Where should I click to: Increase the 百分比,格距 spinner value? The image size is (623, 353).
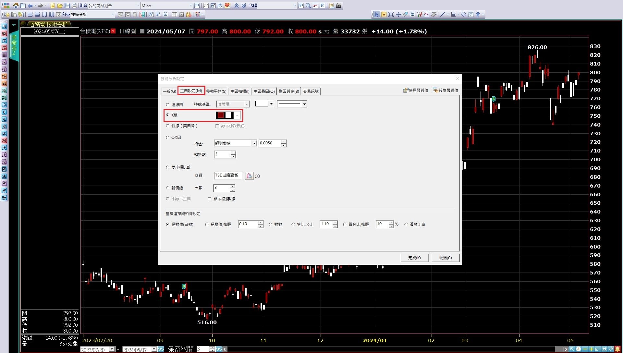tap(391, 223)
